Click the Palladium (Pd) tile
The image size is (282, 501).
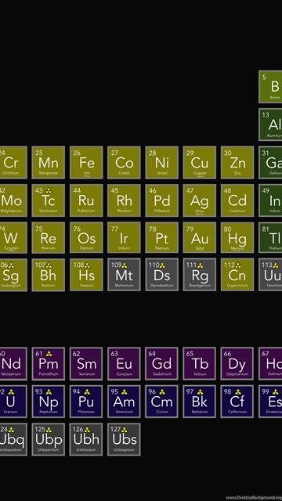pyautogui.click(x=162, y=200)
